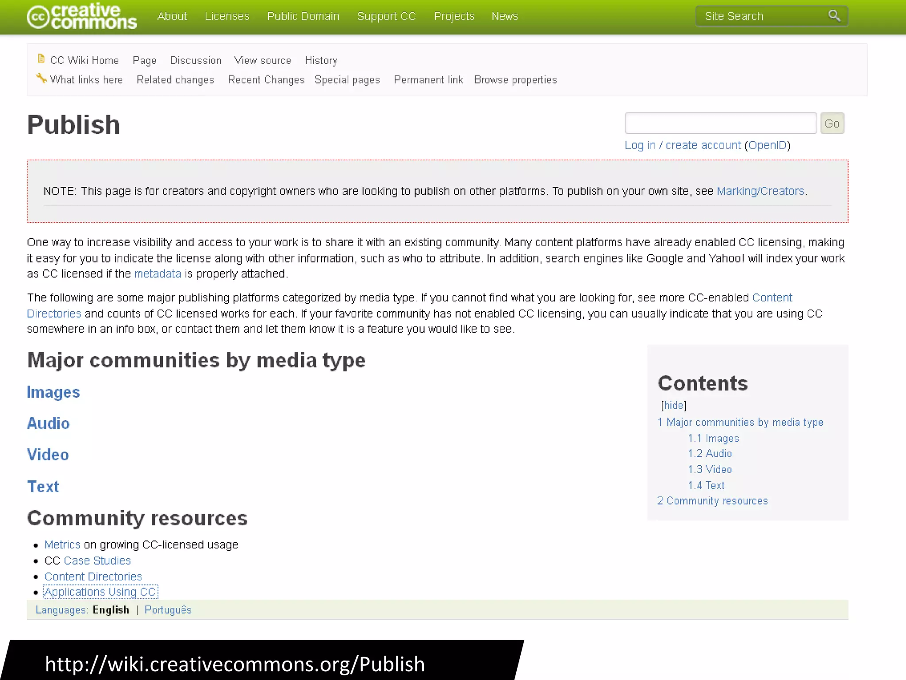Jump to 1 Major communities by media type
Viewport: 906px width, 680px height.
pos(740,422)
